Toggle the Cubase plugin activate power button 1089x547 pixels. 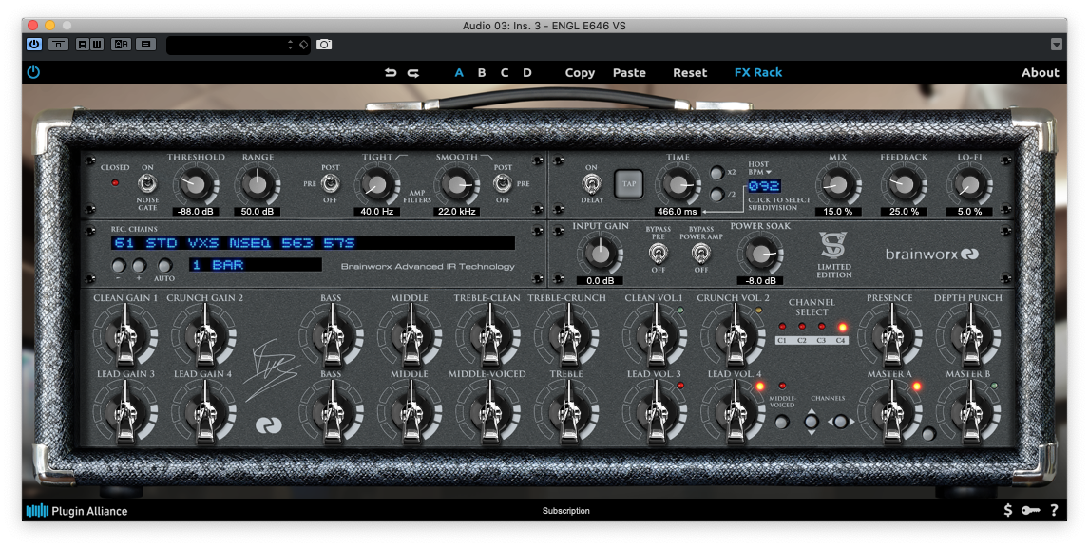34,45
